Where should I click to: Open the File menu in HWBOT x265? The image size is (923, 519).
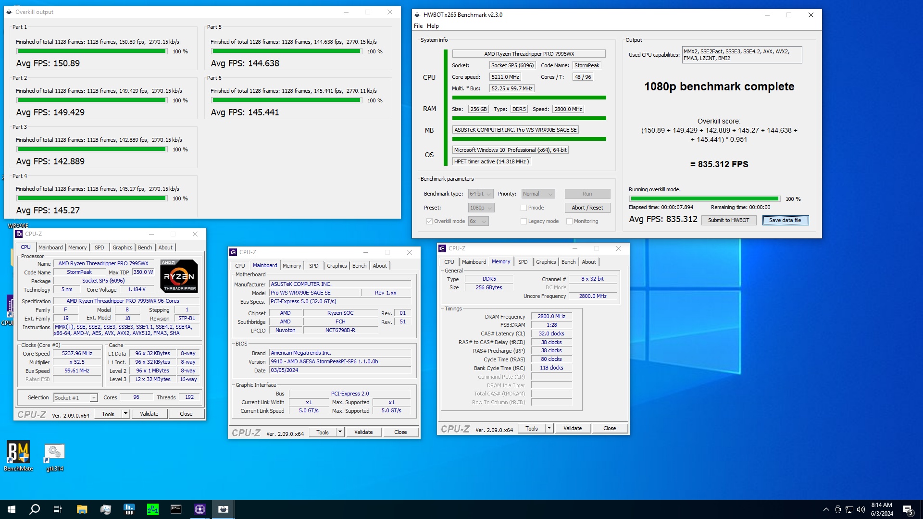(x=418, y=26)
